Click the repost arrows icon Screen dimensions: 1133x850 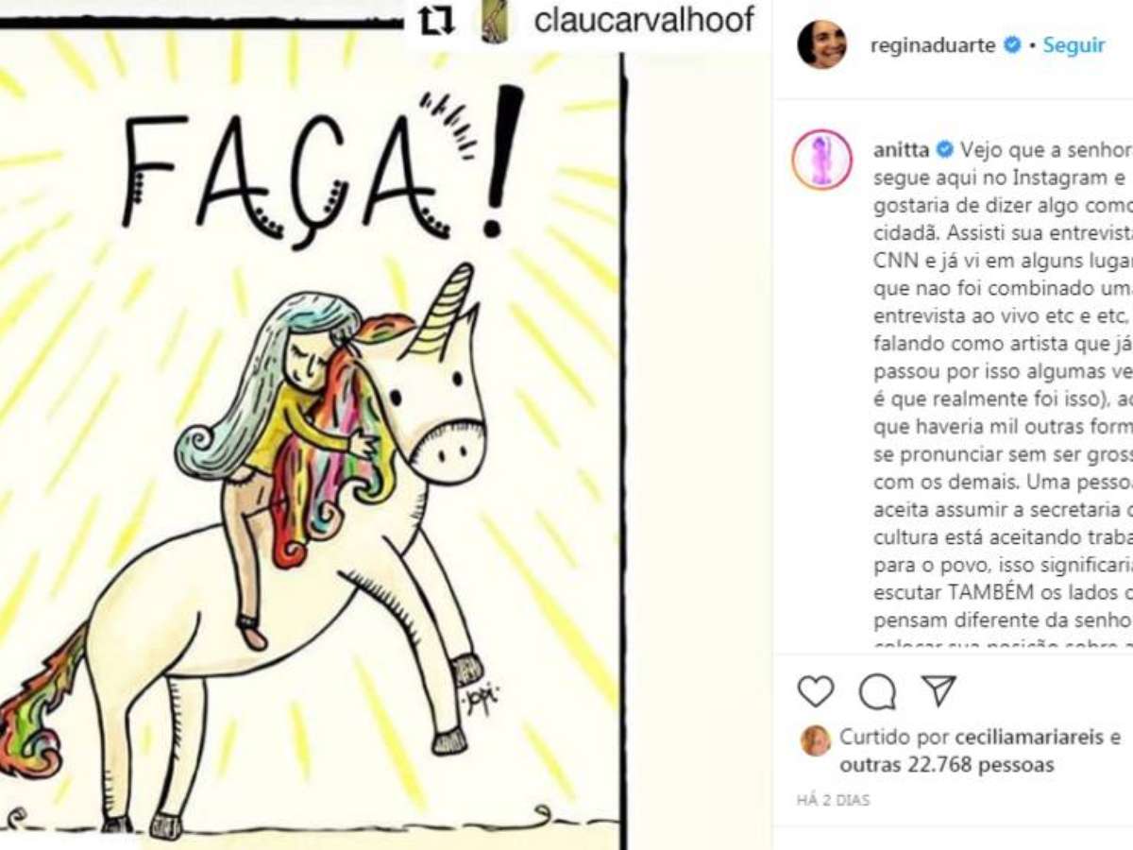(x=435, y=21)
